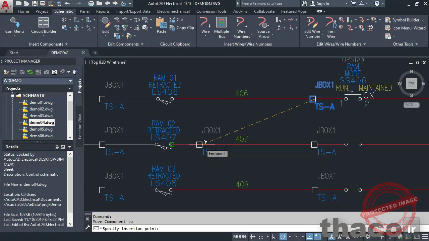Click Refresh in Project Manager toolbar
429x241 pixels.
(30, 72)
